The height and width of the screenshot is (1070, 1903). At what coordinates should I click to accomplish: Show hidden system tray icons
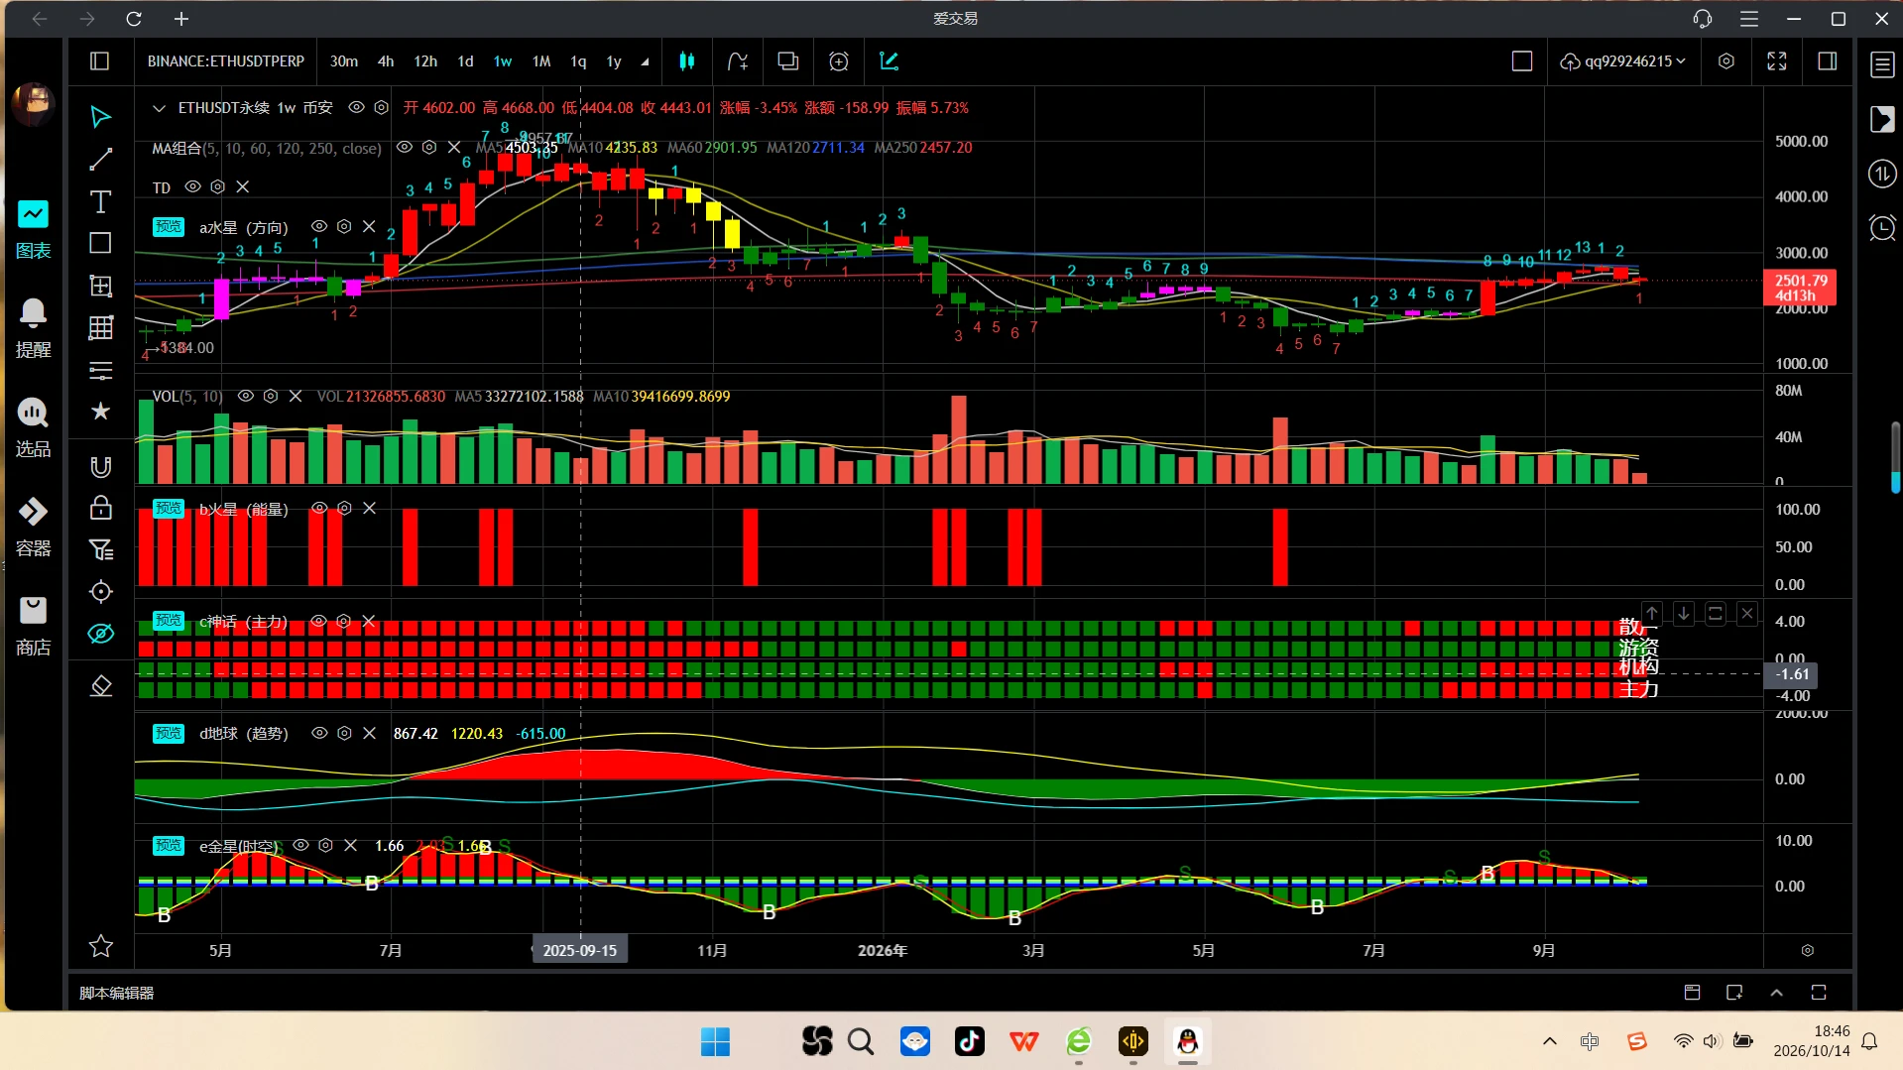point(1549,1041)
